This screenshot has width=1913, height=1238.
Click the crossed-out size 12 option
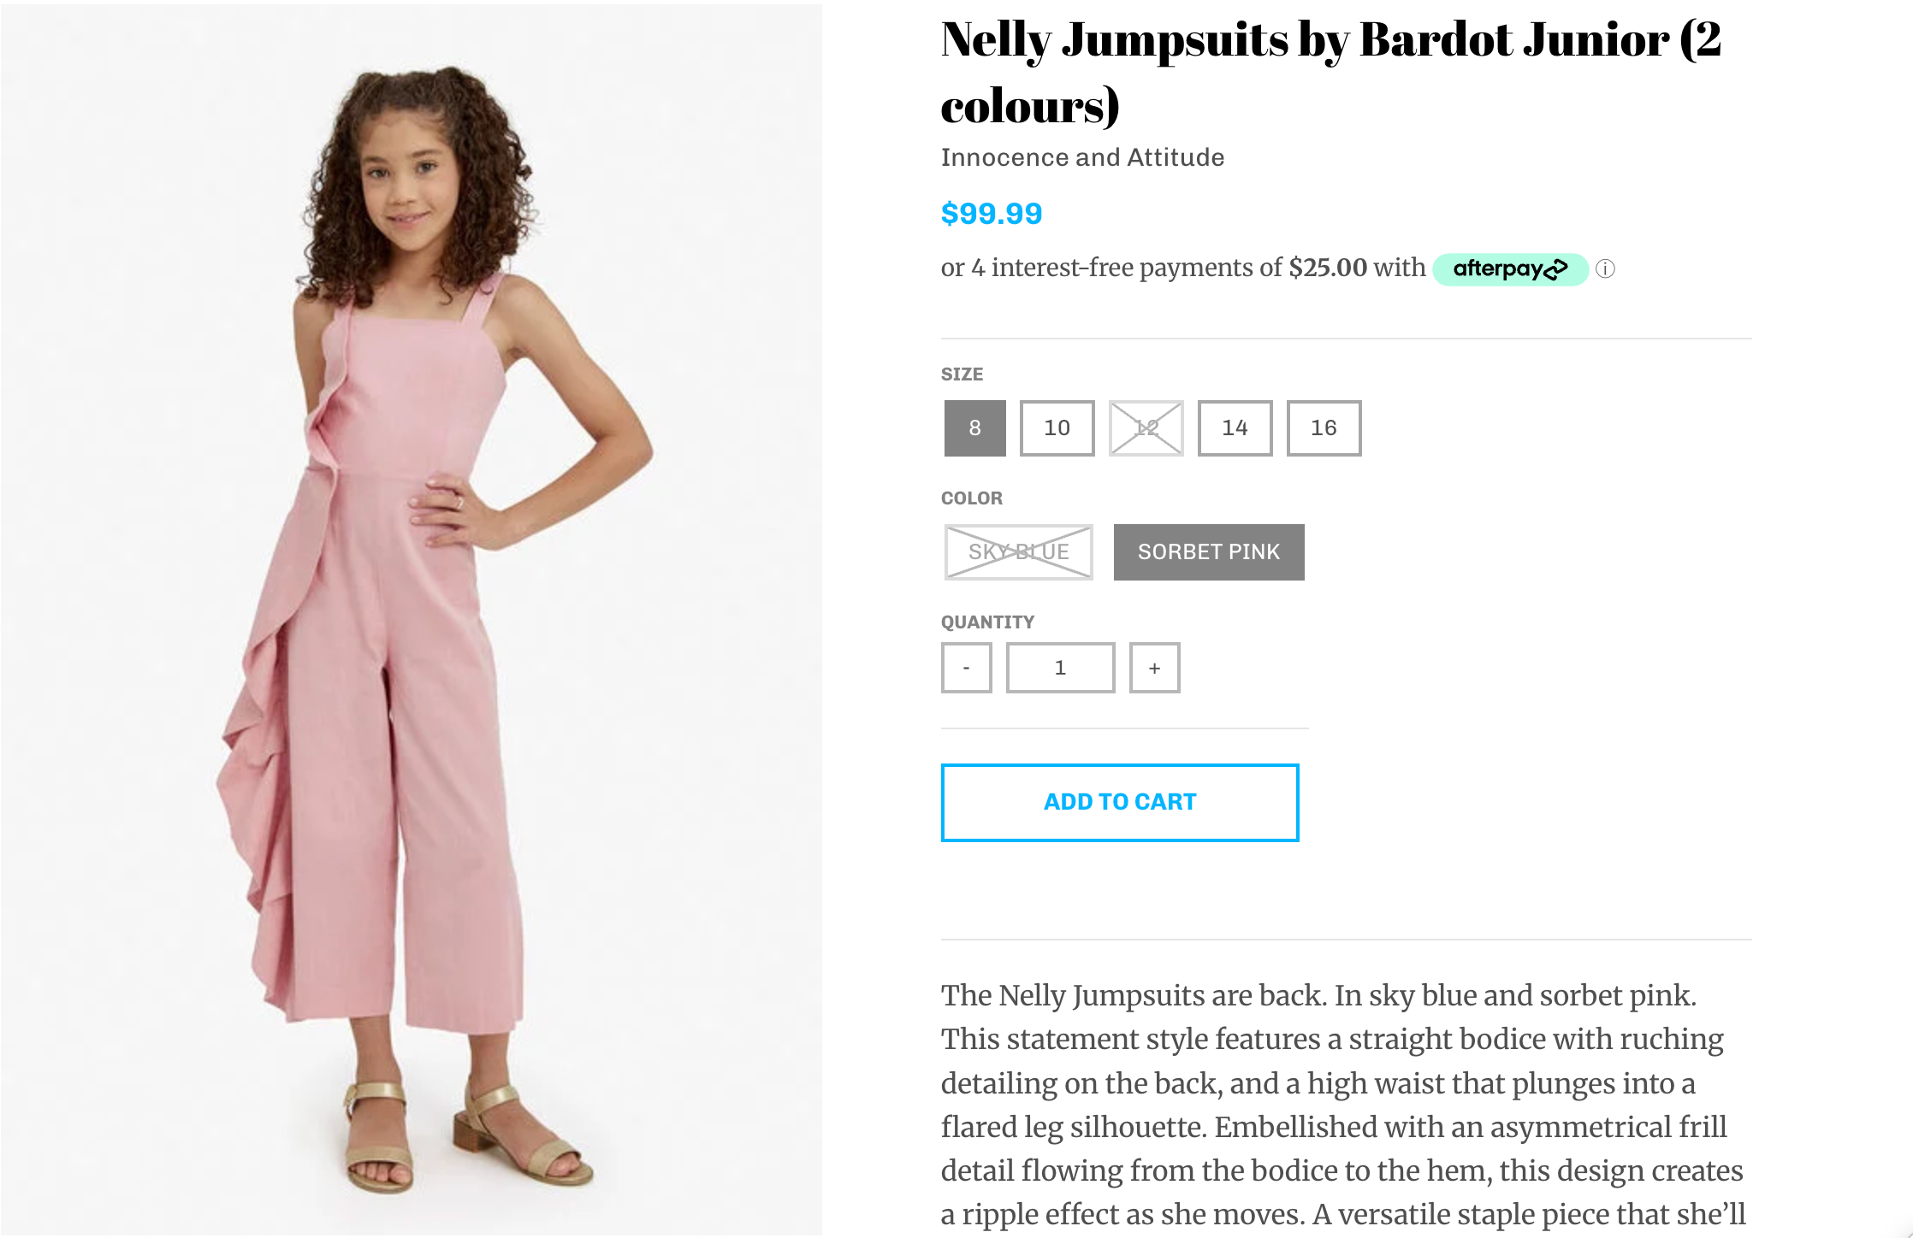(x=1146, y=428)
